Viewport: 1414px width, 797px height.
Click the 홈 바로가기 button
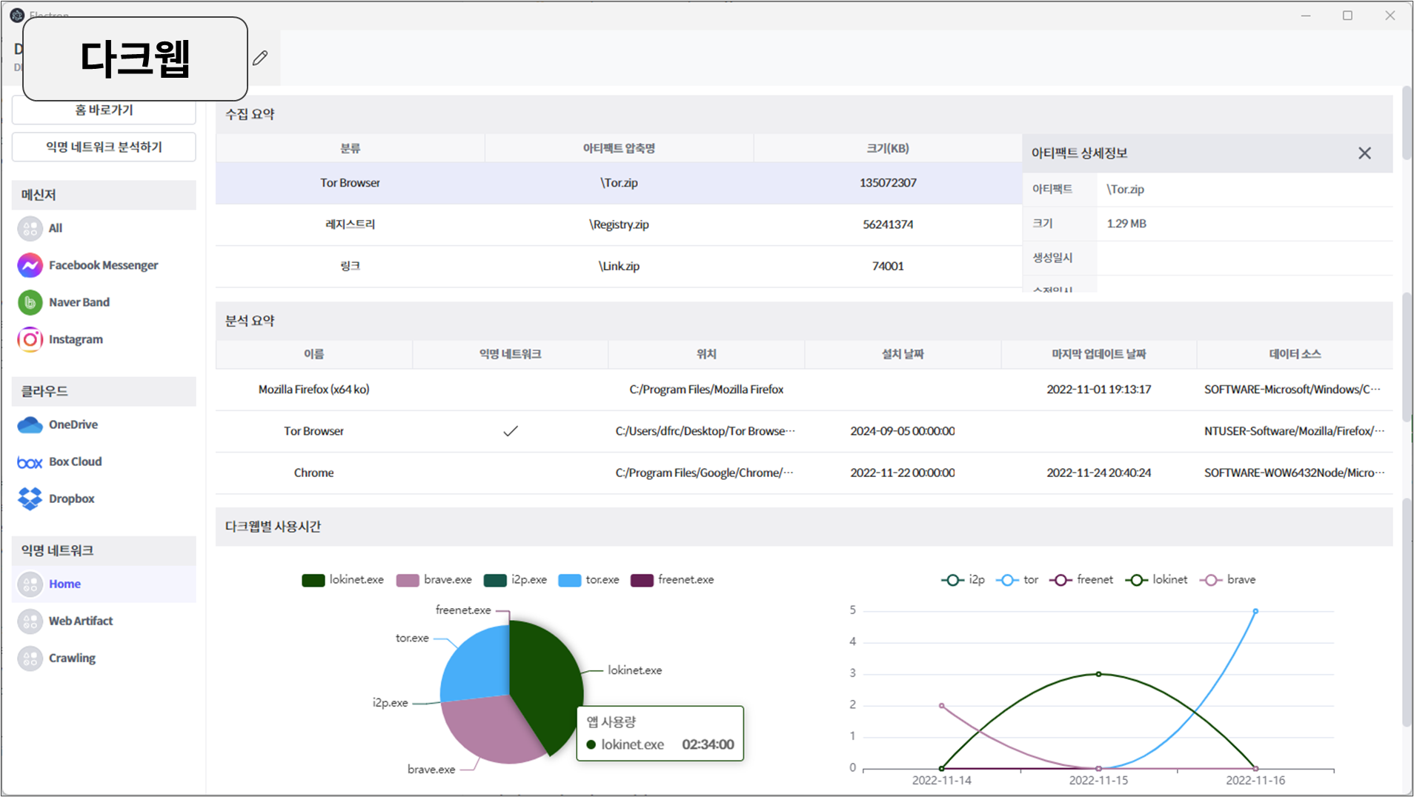pyautogui.click(x=104, y=110)
